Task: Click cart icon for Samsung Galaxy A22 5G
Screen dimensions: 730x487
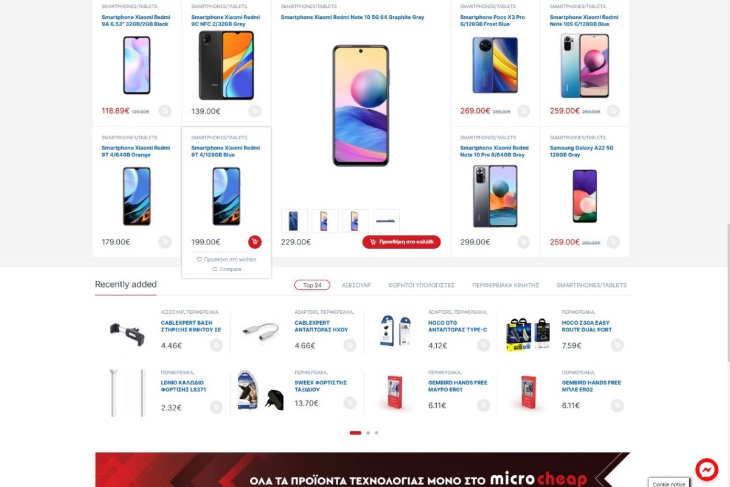Action: [x=613, y=242]
